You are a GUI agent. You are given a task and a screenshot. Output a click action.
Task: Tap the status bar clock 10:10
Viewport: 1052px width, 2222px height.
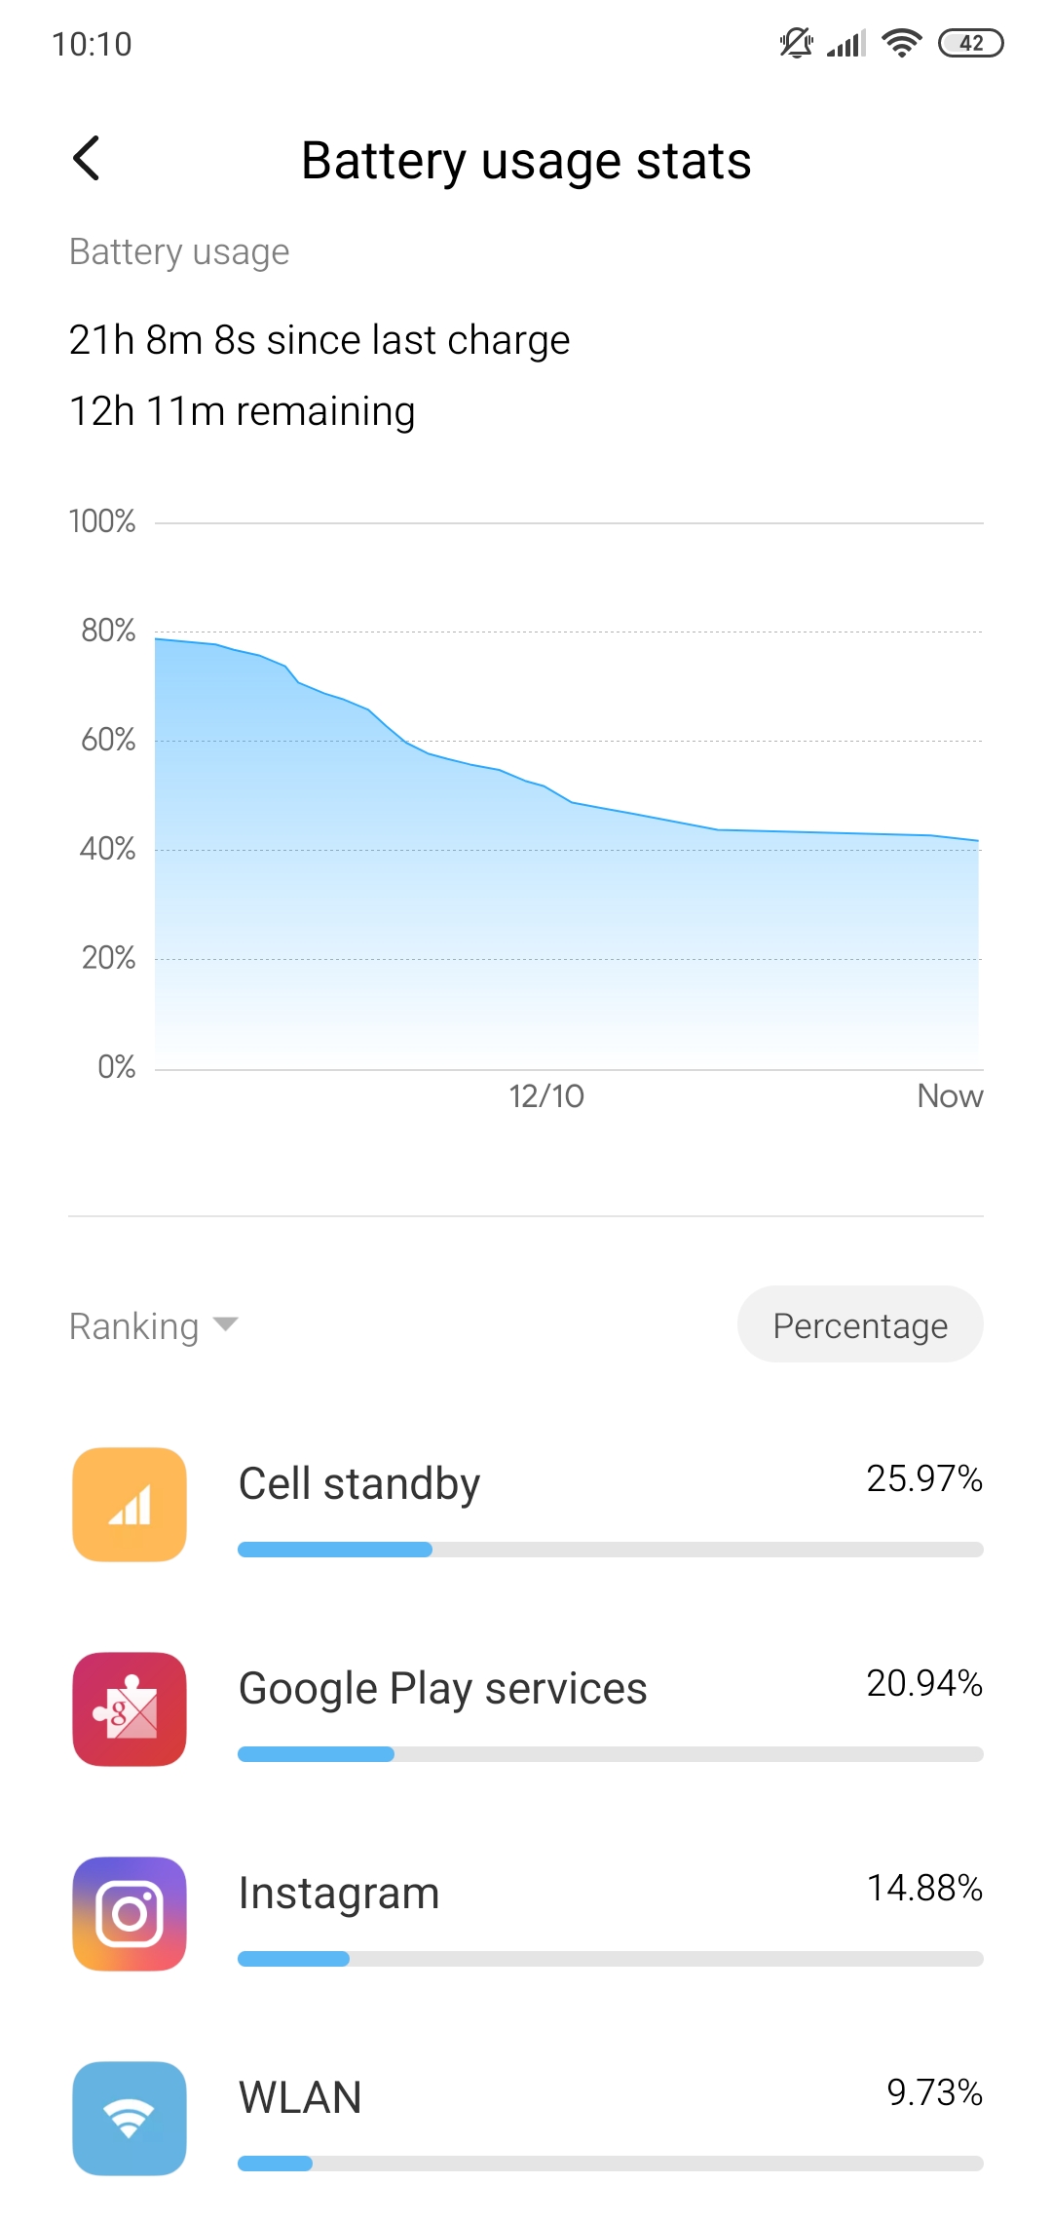(x=92, y=44)
